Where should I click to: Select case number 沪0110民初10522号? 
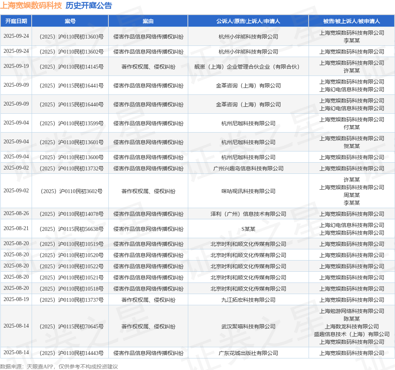(71, 267)
